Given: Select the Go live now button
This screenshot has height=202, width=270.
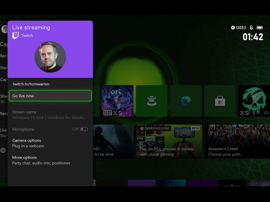Looking at the screenshot, I should click(x=50, y=96).
